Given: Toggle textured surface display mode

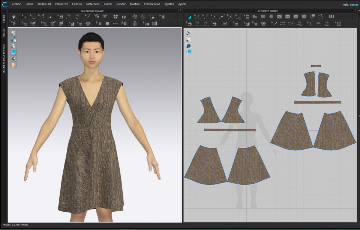Looking at the screenshot, I should click(13, 52).
